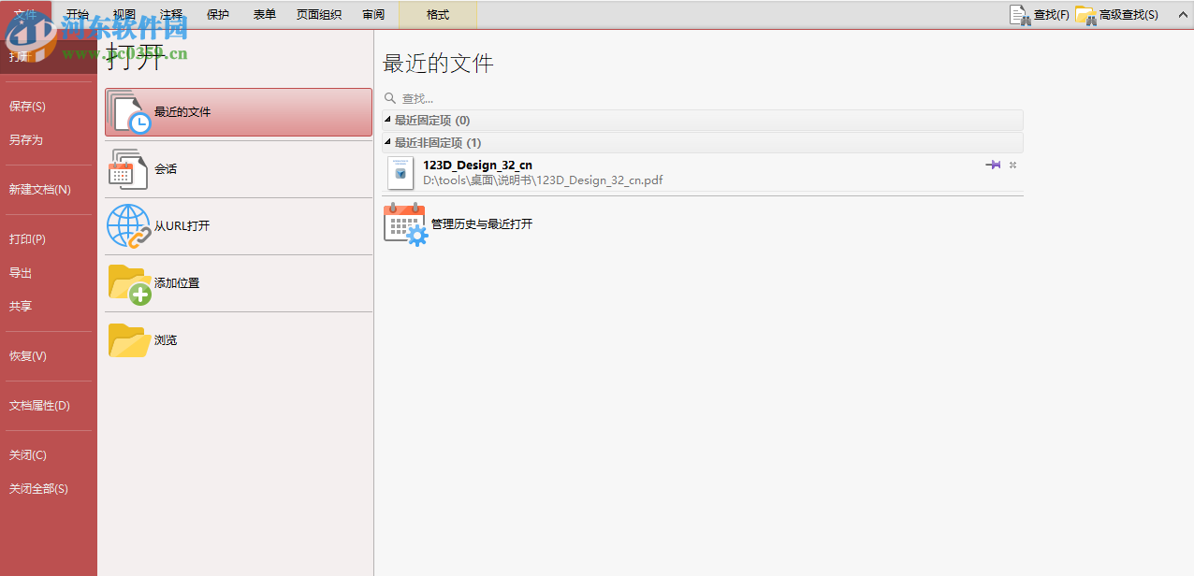The width and height of the screenshot is (1194, 576).
Task: Click the 123D_Design_32_cn PDF thumbnail icon
Action: [400, 173]
